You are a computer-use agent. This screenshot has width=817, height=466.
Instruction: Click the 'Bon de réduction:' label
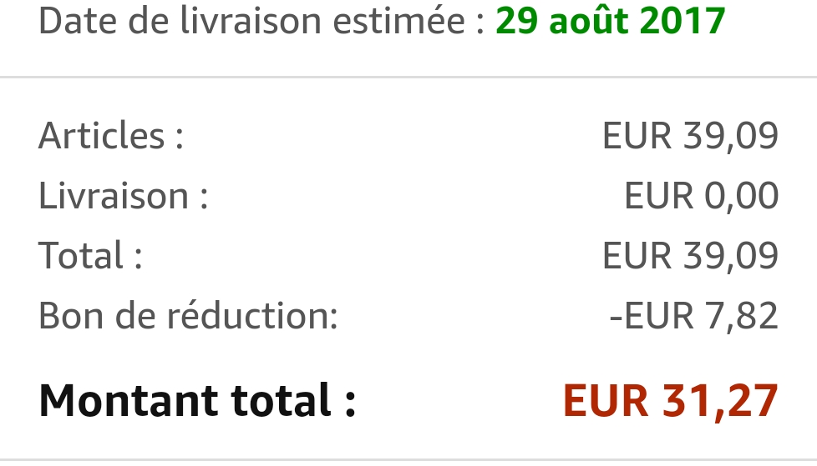188,315
